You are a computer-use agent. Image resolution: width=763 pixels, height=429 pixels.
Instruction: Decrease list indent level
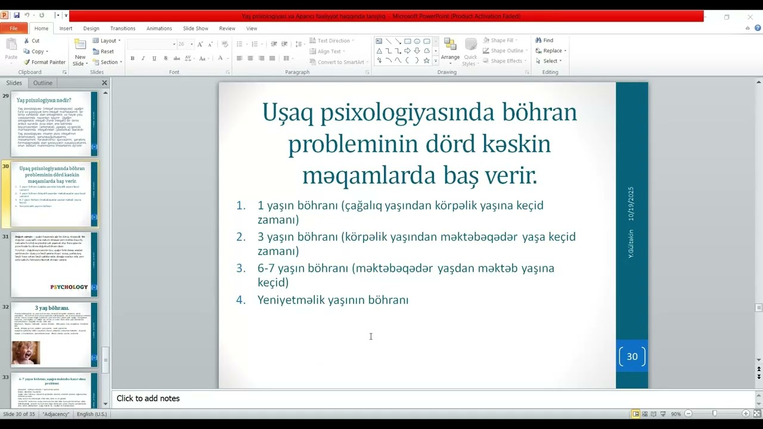click(x=274, y=44)
